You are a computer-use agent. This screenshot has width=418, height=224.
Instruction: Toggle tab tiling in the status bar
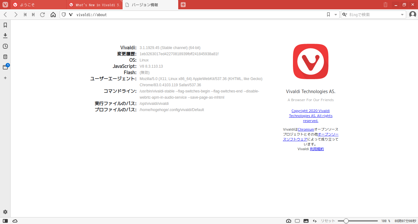click(297, 221)
